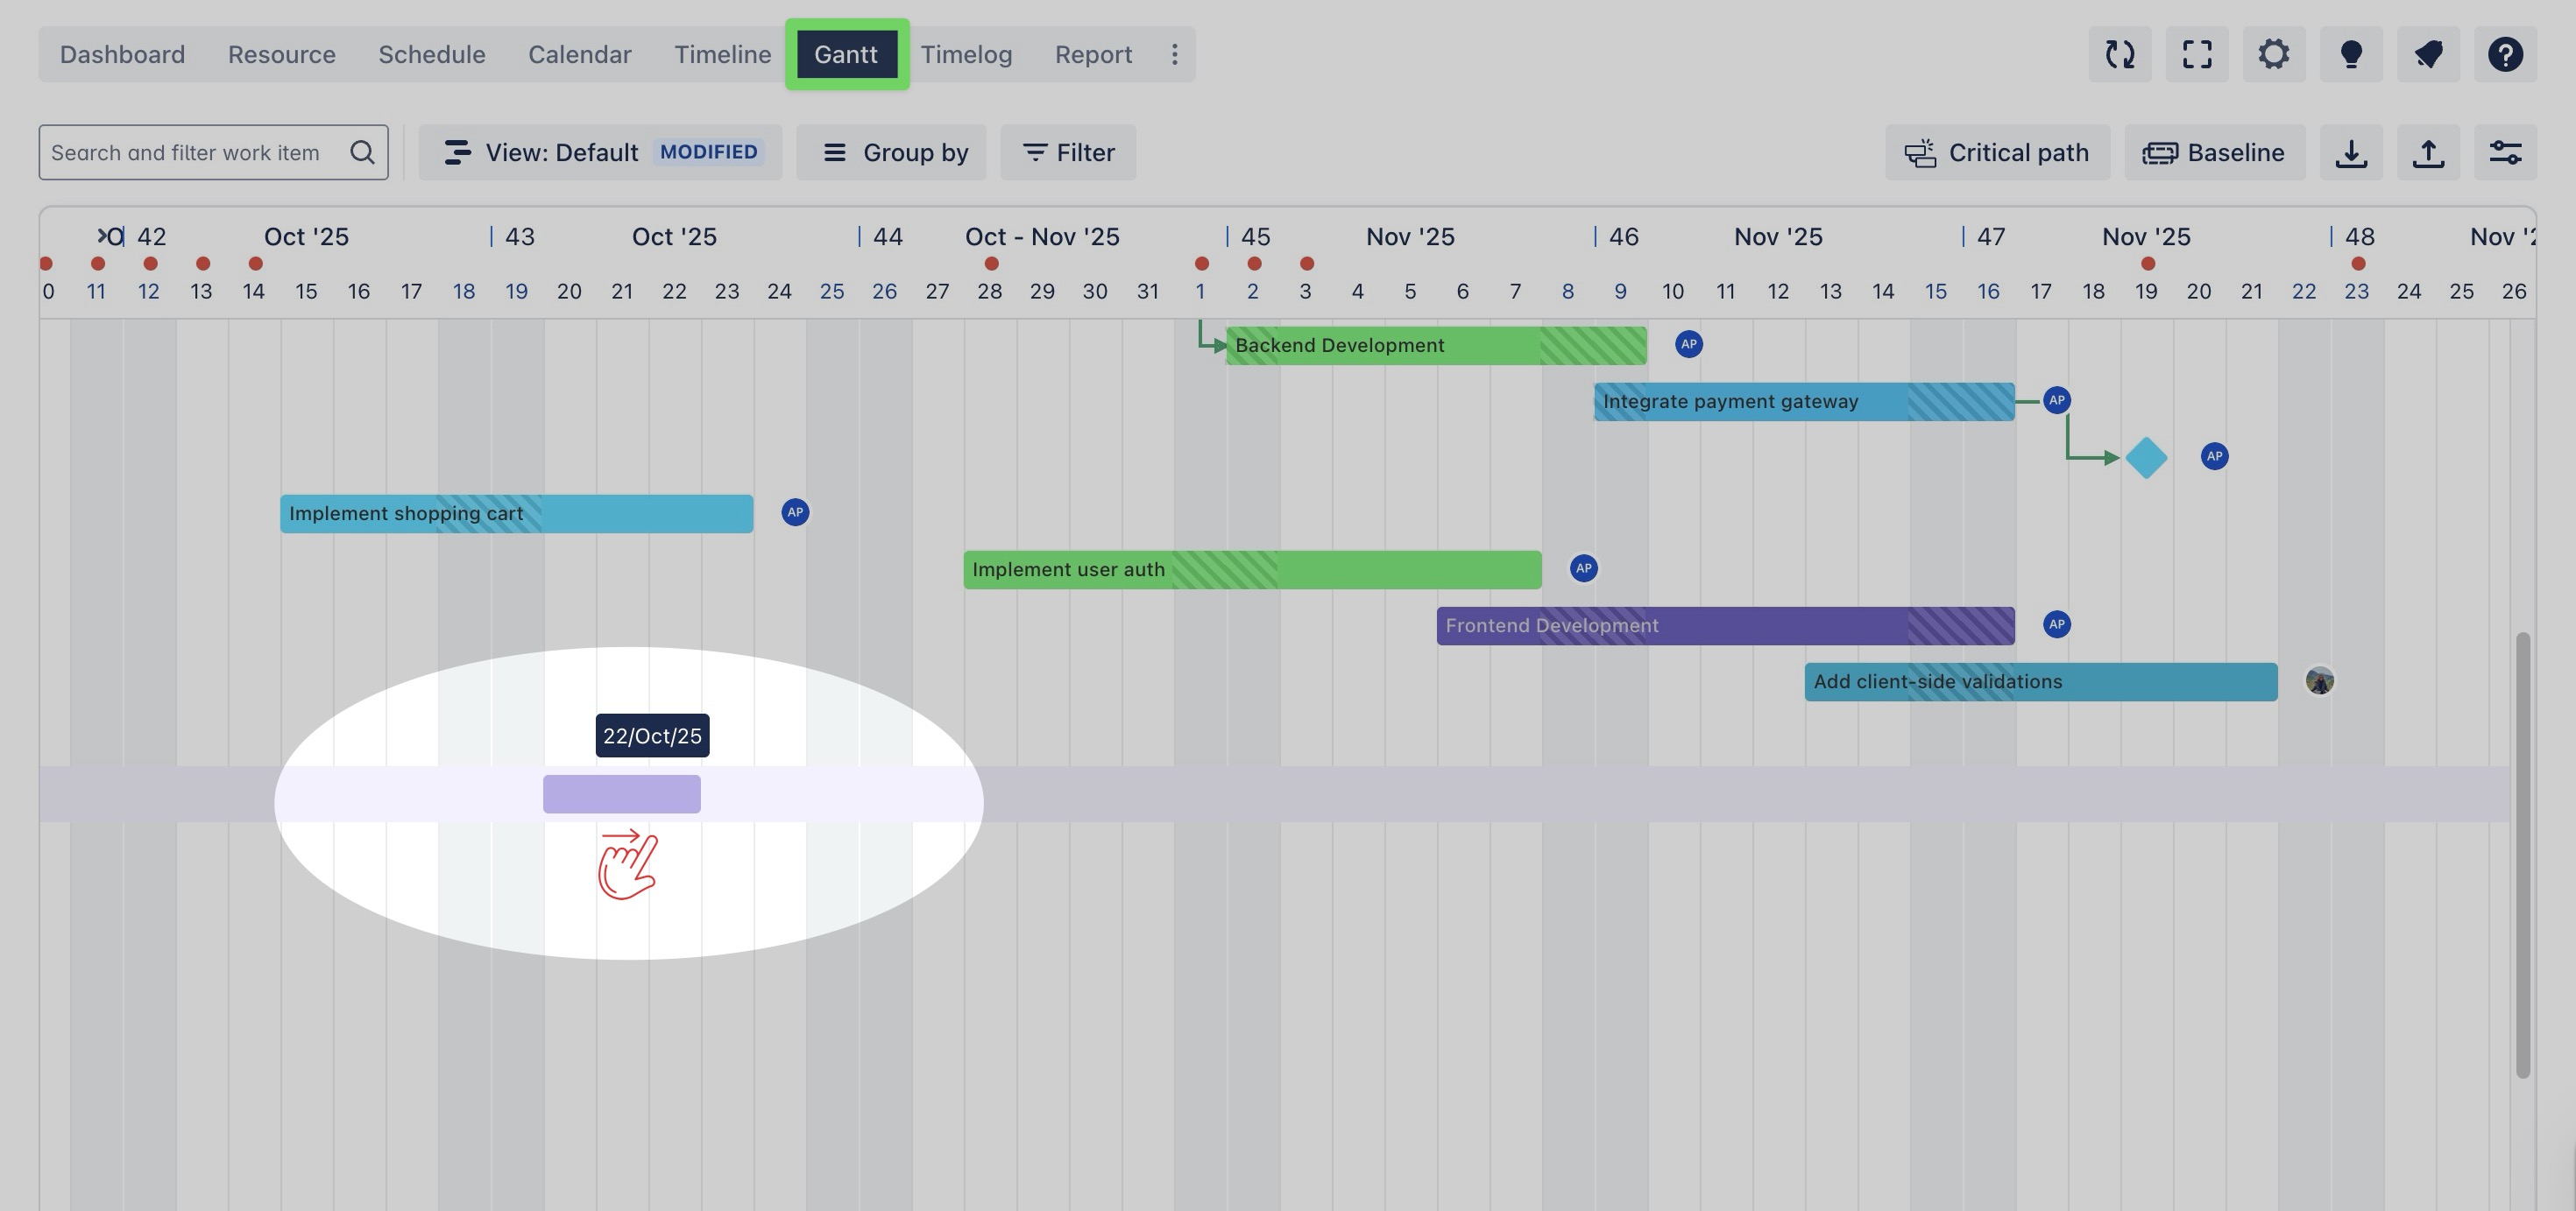Expand the Group by menu
Image resolution: width=2576 pixels, height=1211 pixels.
tap(891, 153)
